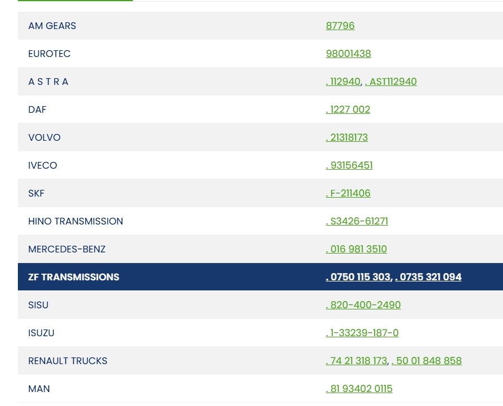Open ASTRA part number 112940
Image resolution: width=503 pixels, height=406 pixels.
tap(343, 82)
